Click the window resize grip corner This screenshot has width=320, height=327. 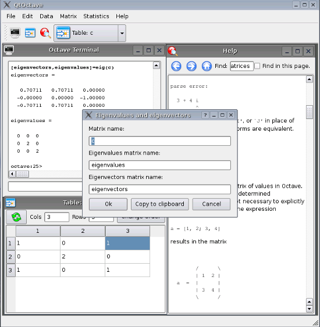tap(315, 322)
